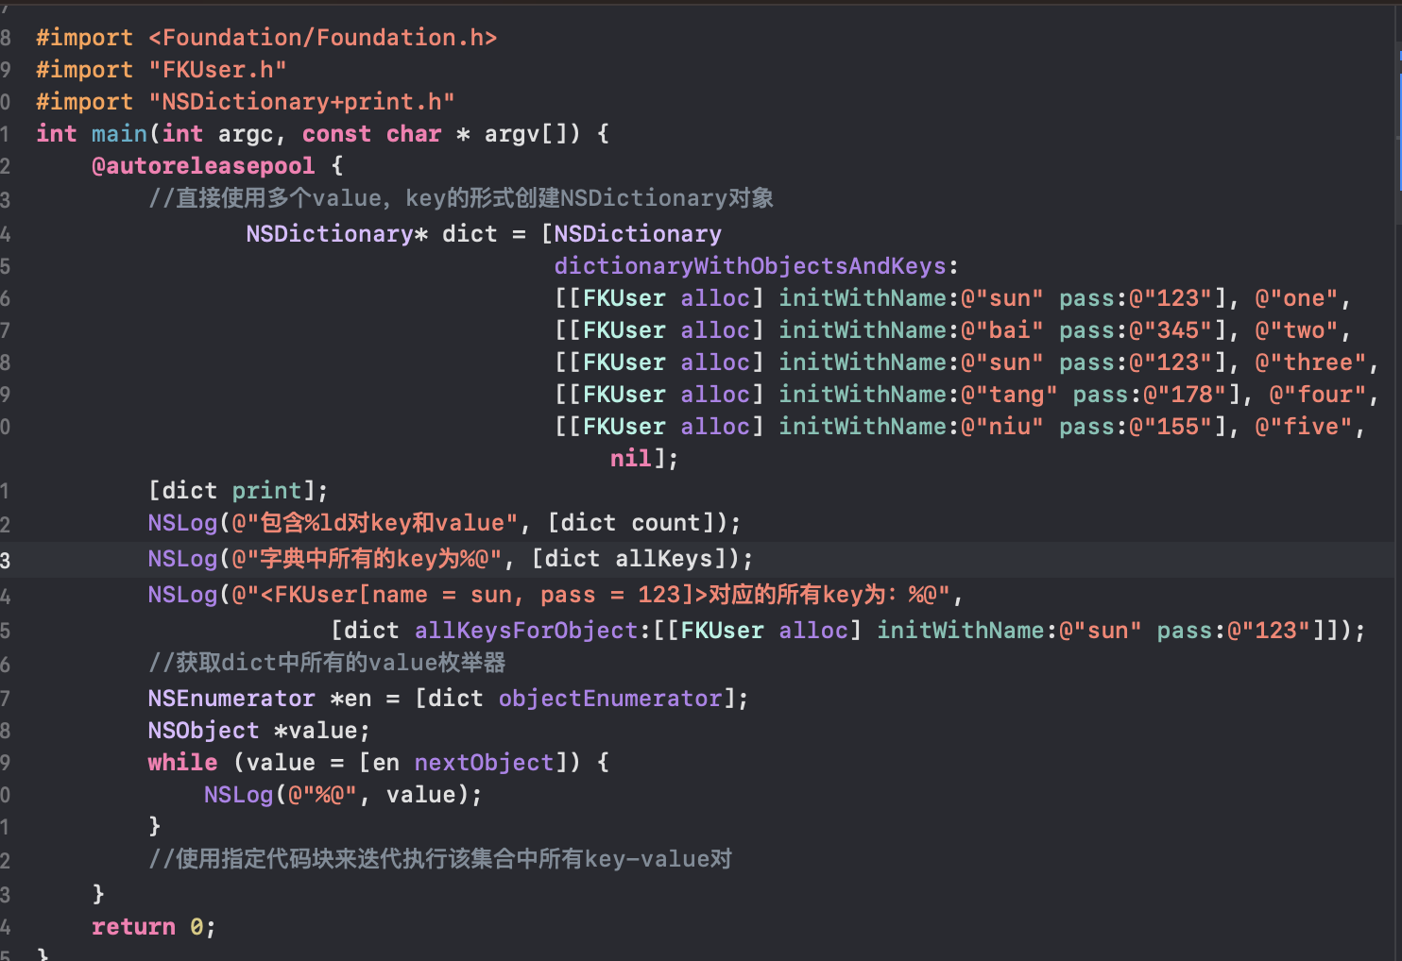Click the @"tang" name string
The height and width of the screenshot is (961, 1402).
tap(1009, 395)
